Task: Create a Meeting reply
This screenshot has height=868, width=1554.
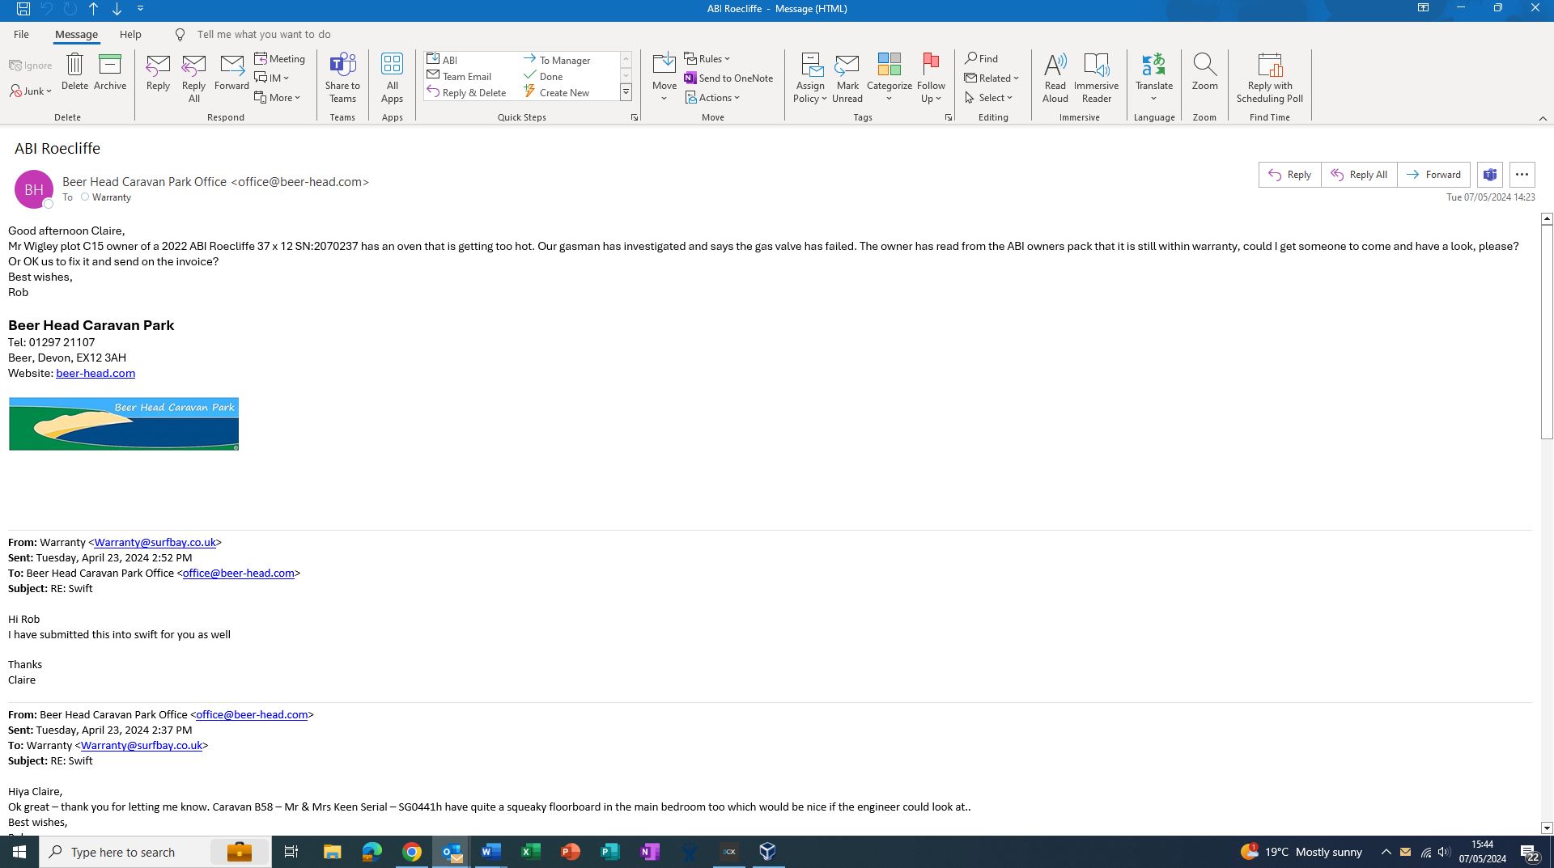Action: (x=280, y=59)
